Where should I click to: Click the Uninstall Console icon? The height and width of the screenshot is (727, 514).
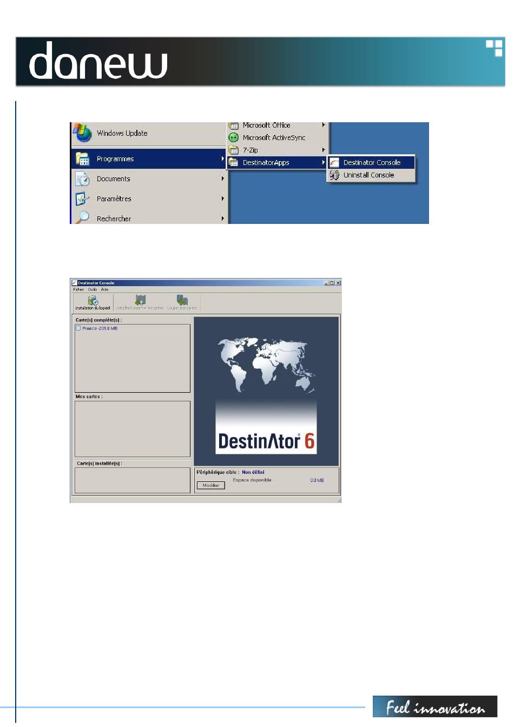[x=334, y=175]
